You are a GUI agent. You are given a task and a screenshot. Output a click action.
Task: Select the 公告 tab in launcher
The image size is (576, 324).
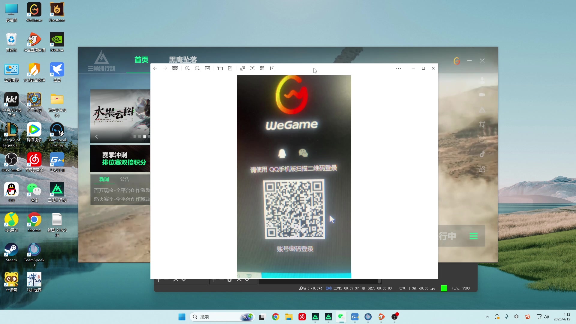(x=125, y=179)
